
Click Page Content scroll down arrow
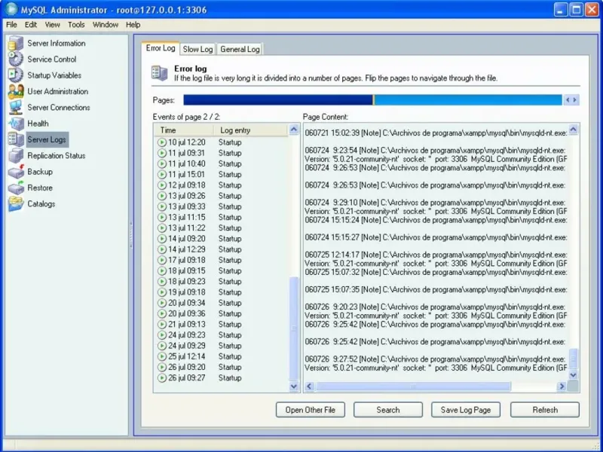pos(573,374)
